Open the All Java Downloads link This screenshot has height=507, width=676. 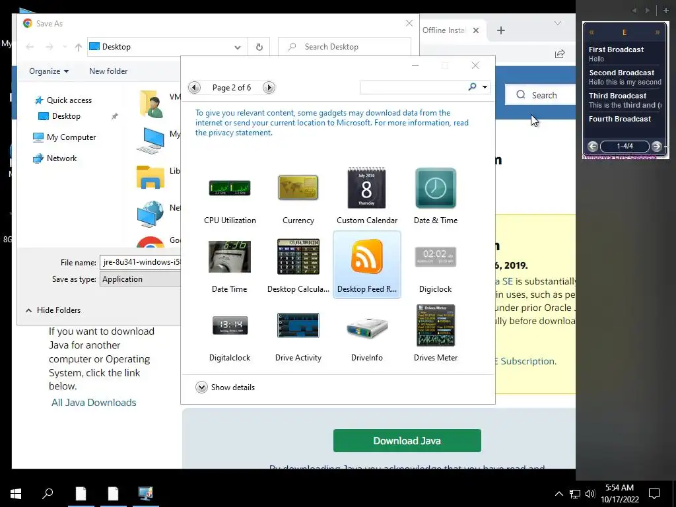(x=94, y=402)
